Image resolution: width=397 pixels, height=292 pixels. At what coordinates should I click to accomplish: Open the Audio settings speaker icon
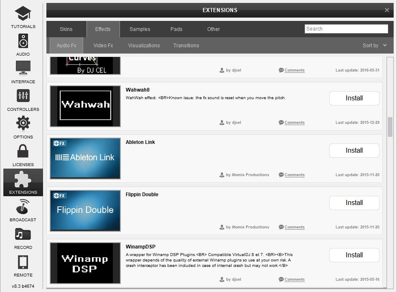point(23,41)
